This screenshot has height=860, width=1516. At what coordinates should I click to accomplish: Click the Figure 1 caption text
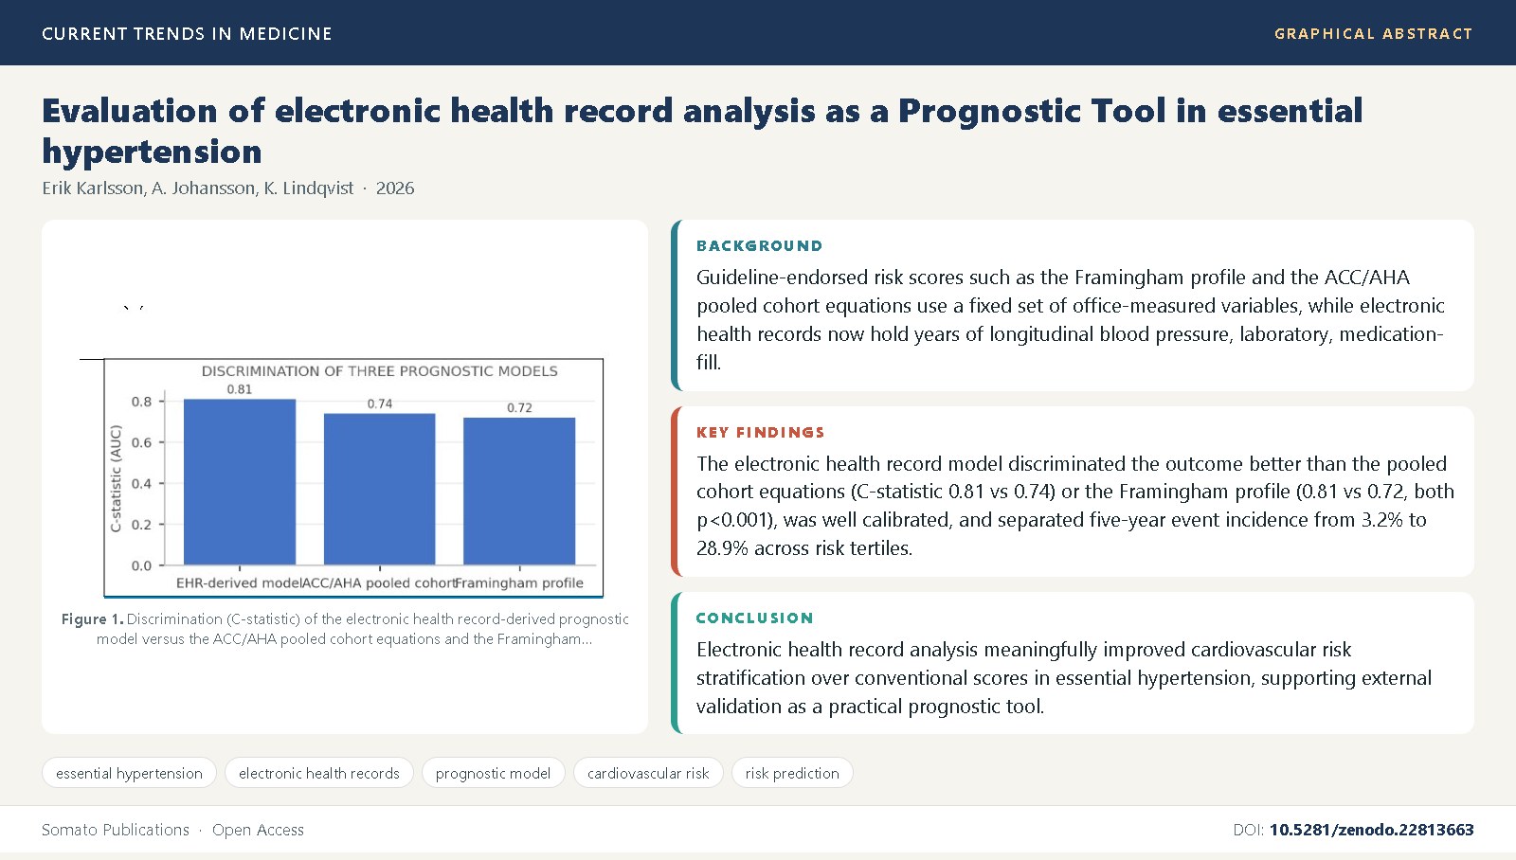point(345,629)
